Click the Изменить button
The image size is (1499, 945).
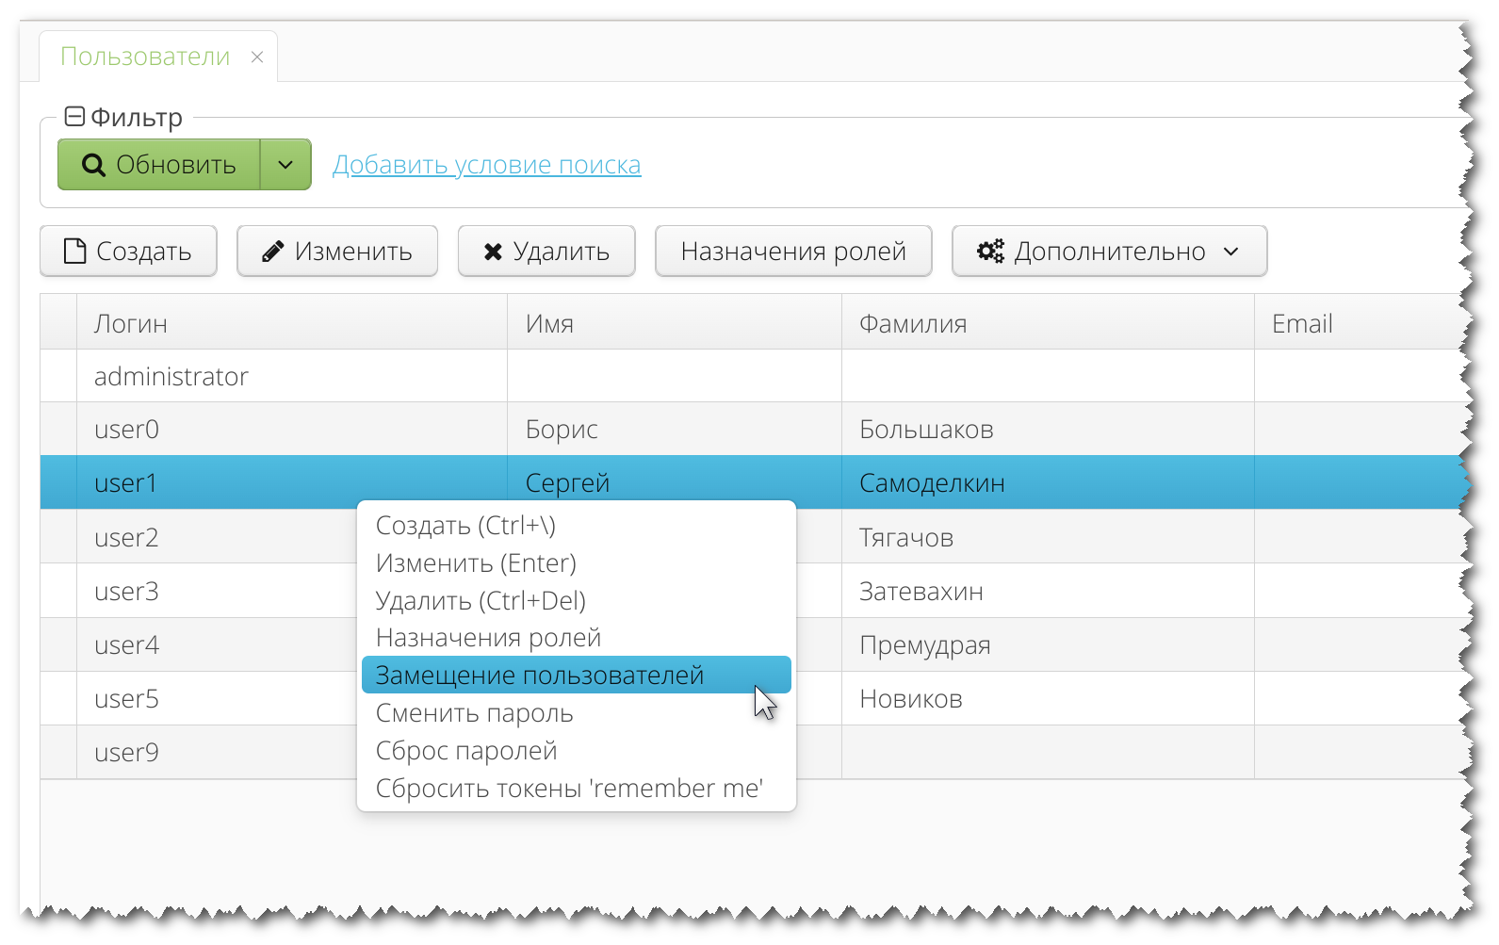click(337, 252)
